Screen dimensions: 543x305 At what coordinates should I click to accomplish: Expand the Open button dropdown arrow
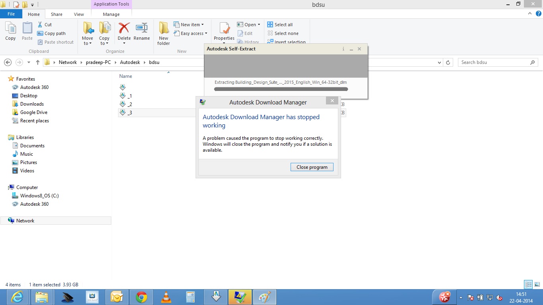259,25
